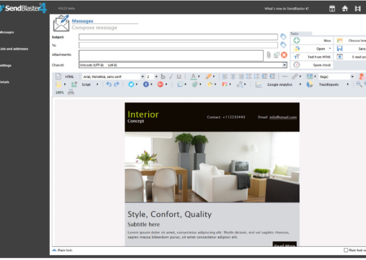Click the insert hyperlink chain icon
The image size is (366, 260).
point(295,76)
